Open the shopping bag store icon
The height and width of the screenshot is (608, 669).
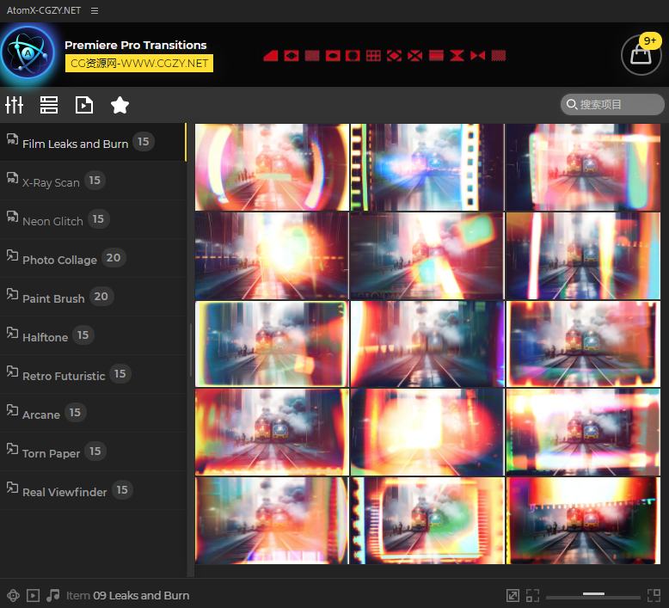(x=641, y=55)
